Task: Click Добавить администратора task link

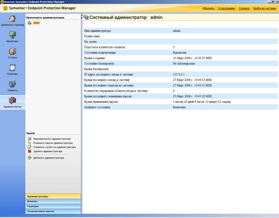Action: [x=49, y=158]
